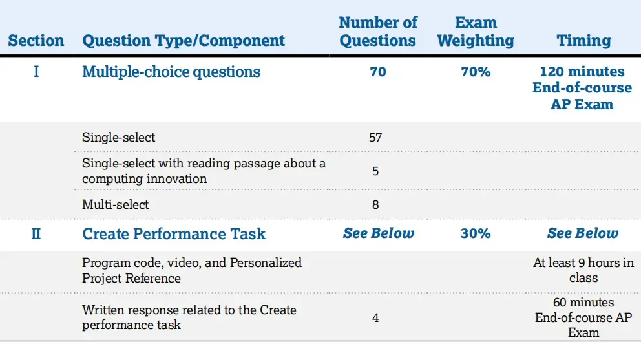The image size is (641, 342).
Task: Click the 120 minutes timing text
Action: (x=582, y=72)
